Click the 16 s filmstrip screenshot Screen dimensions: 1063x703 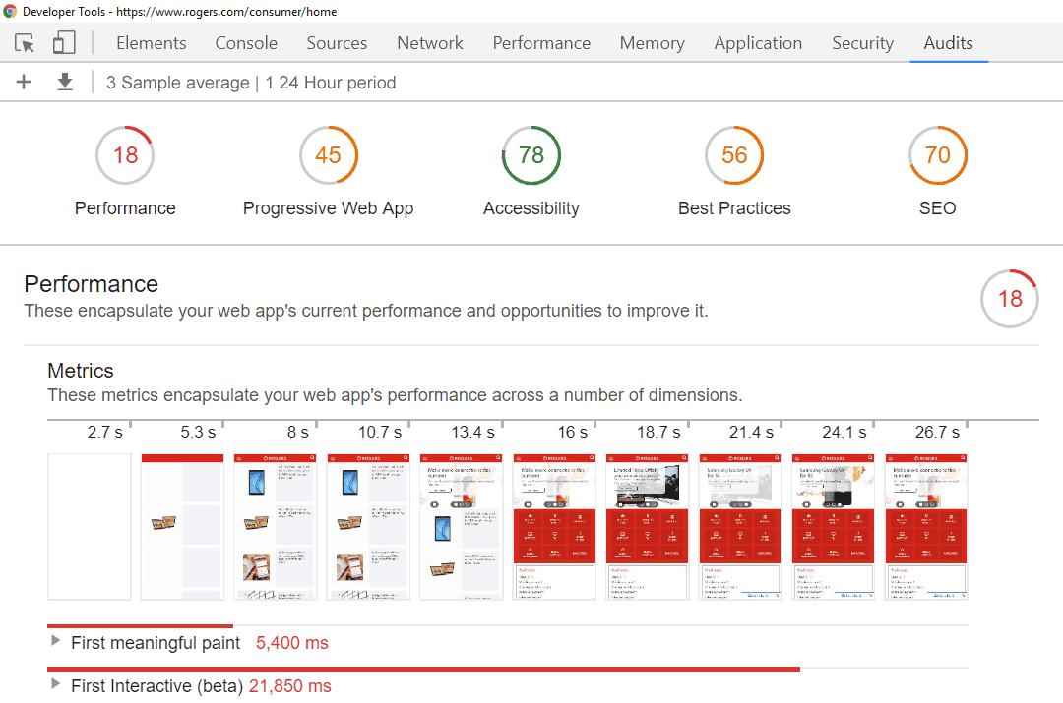pos(554,526)
